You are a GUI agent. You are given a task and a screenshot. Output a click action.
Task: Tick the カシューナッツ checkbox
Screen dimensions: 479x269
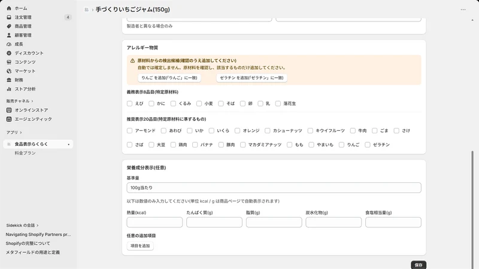coord(268,131)
